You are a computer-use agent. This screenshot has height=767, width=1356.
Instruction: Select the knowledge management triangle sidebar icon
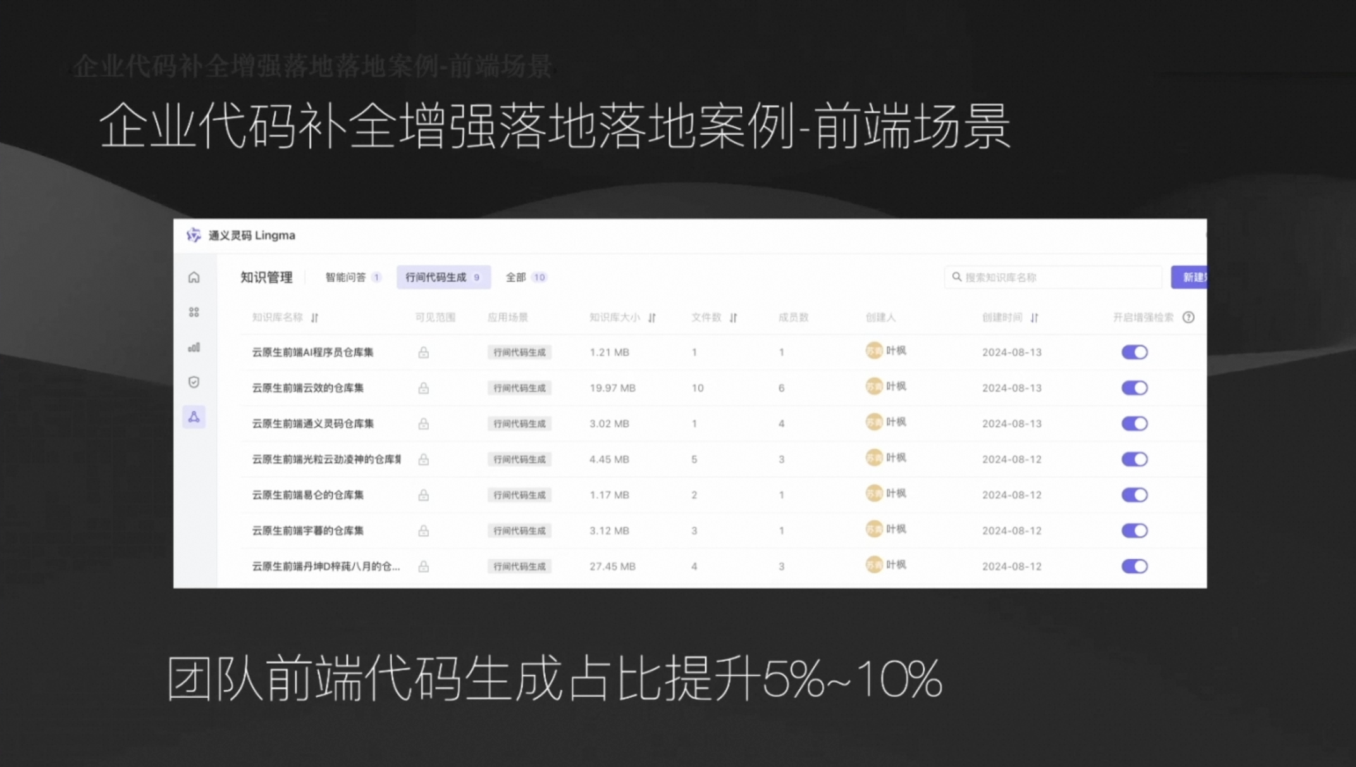[194, 416]
